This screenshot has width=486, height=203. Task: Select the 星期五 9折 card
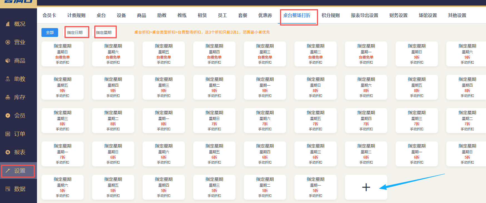(63, 87)
